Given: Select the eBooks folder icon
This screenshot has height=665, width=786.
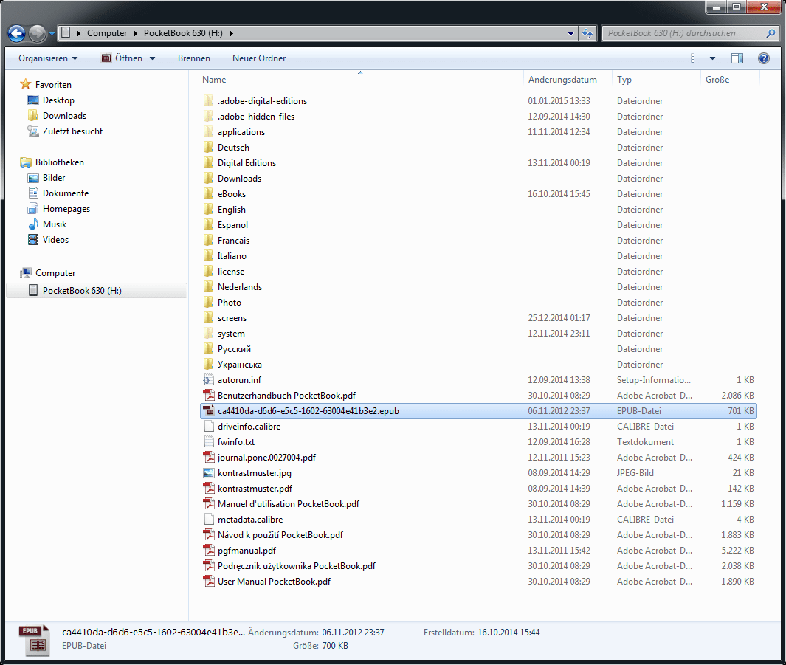Looking at the screenshot, I should coord(209,194).
